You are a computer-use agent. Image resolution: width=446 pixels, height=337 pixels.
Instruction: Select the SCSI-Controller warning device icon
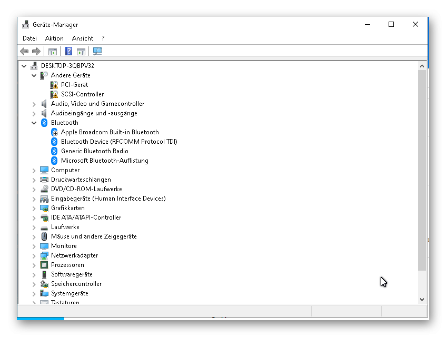click(x=54, y=94)
